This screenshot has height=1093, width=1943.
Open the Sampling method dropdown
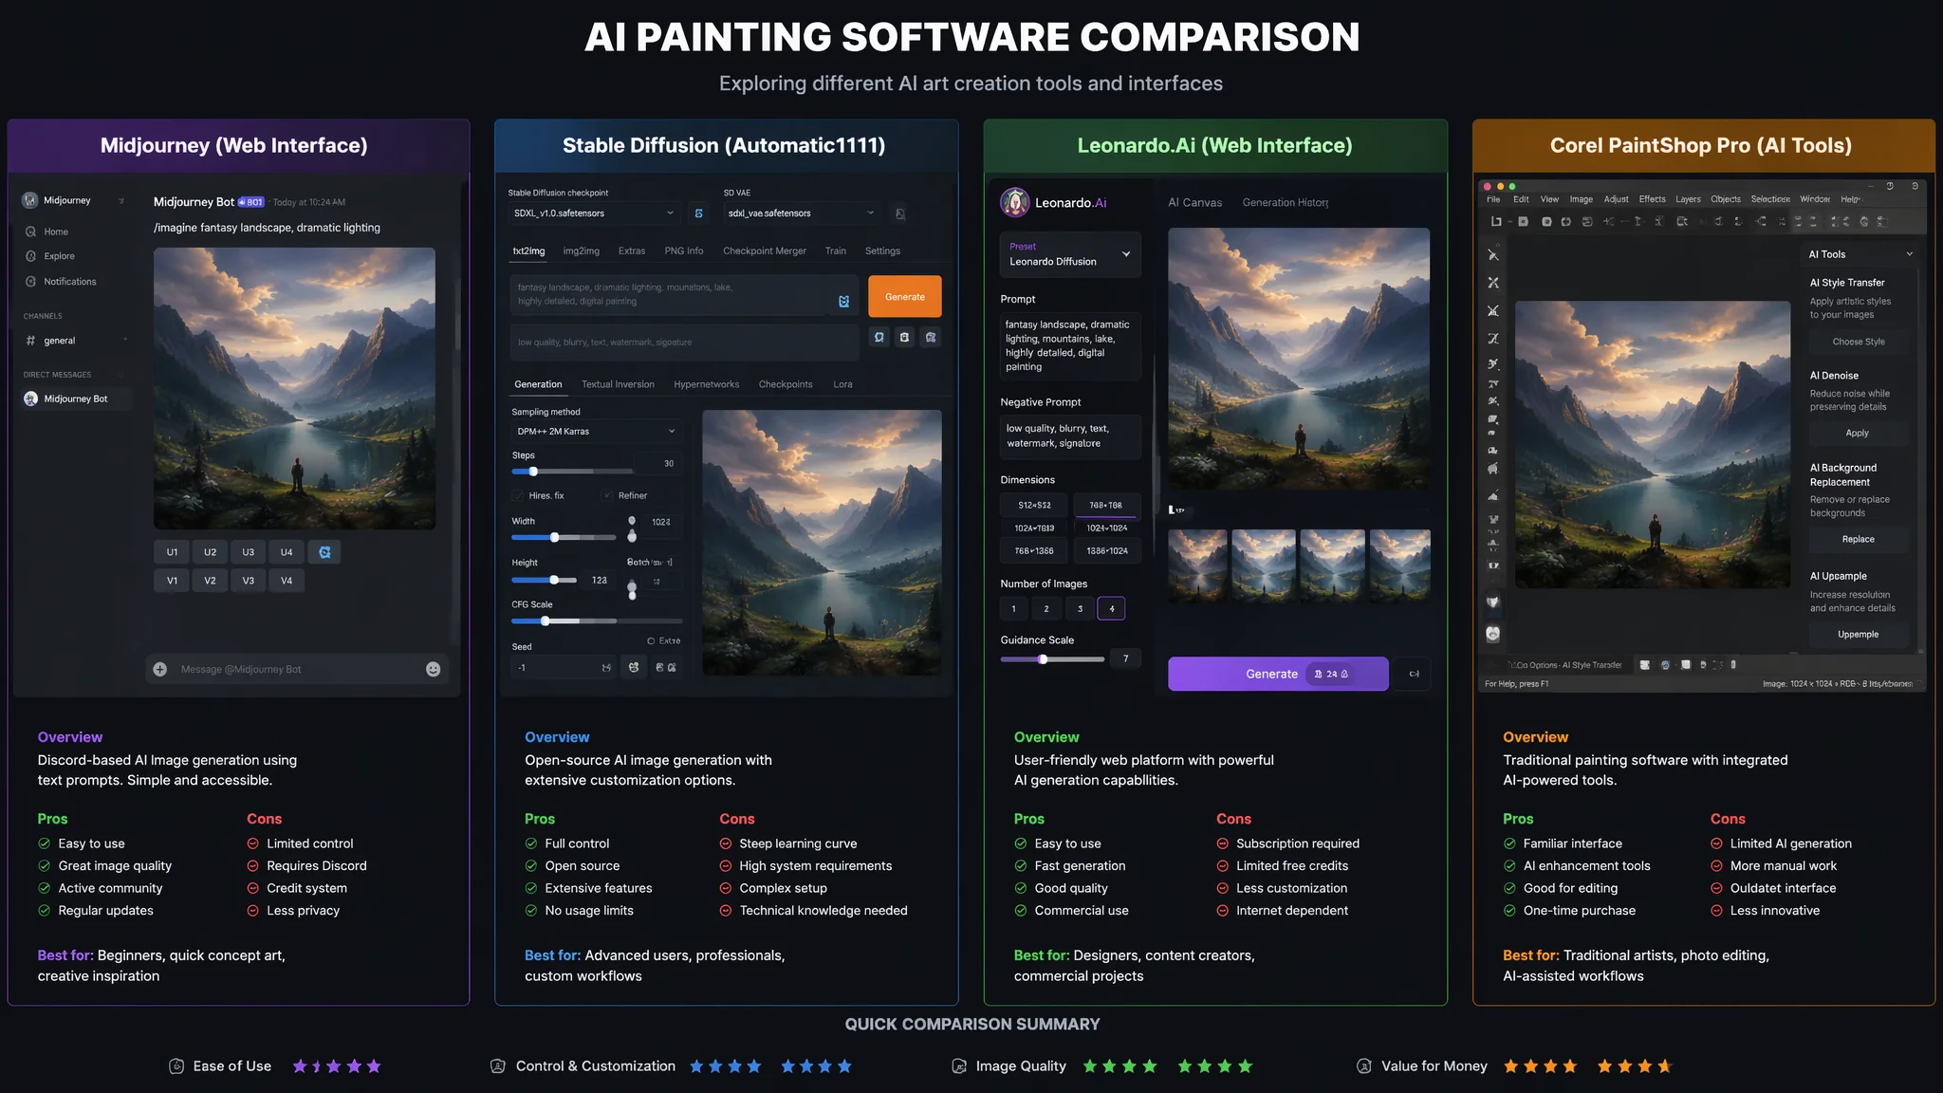[x=596, y=432]
